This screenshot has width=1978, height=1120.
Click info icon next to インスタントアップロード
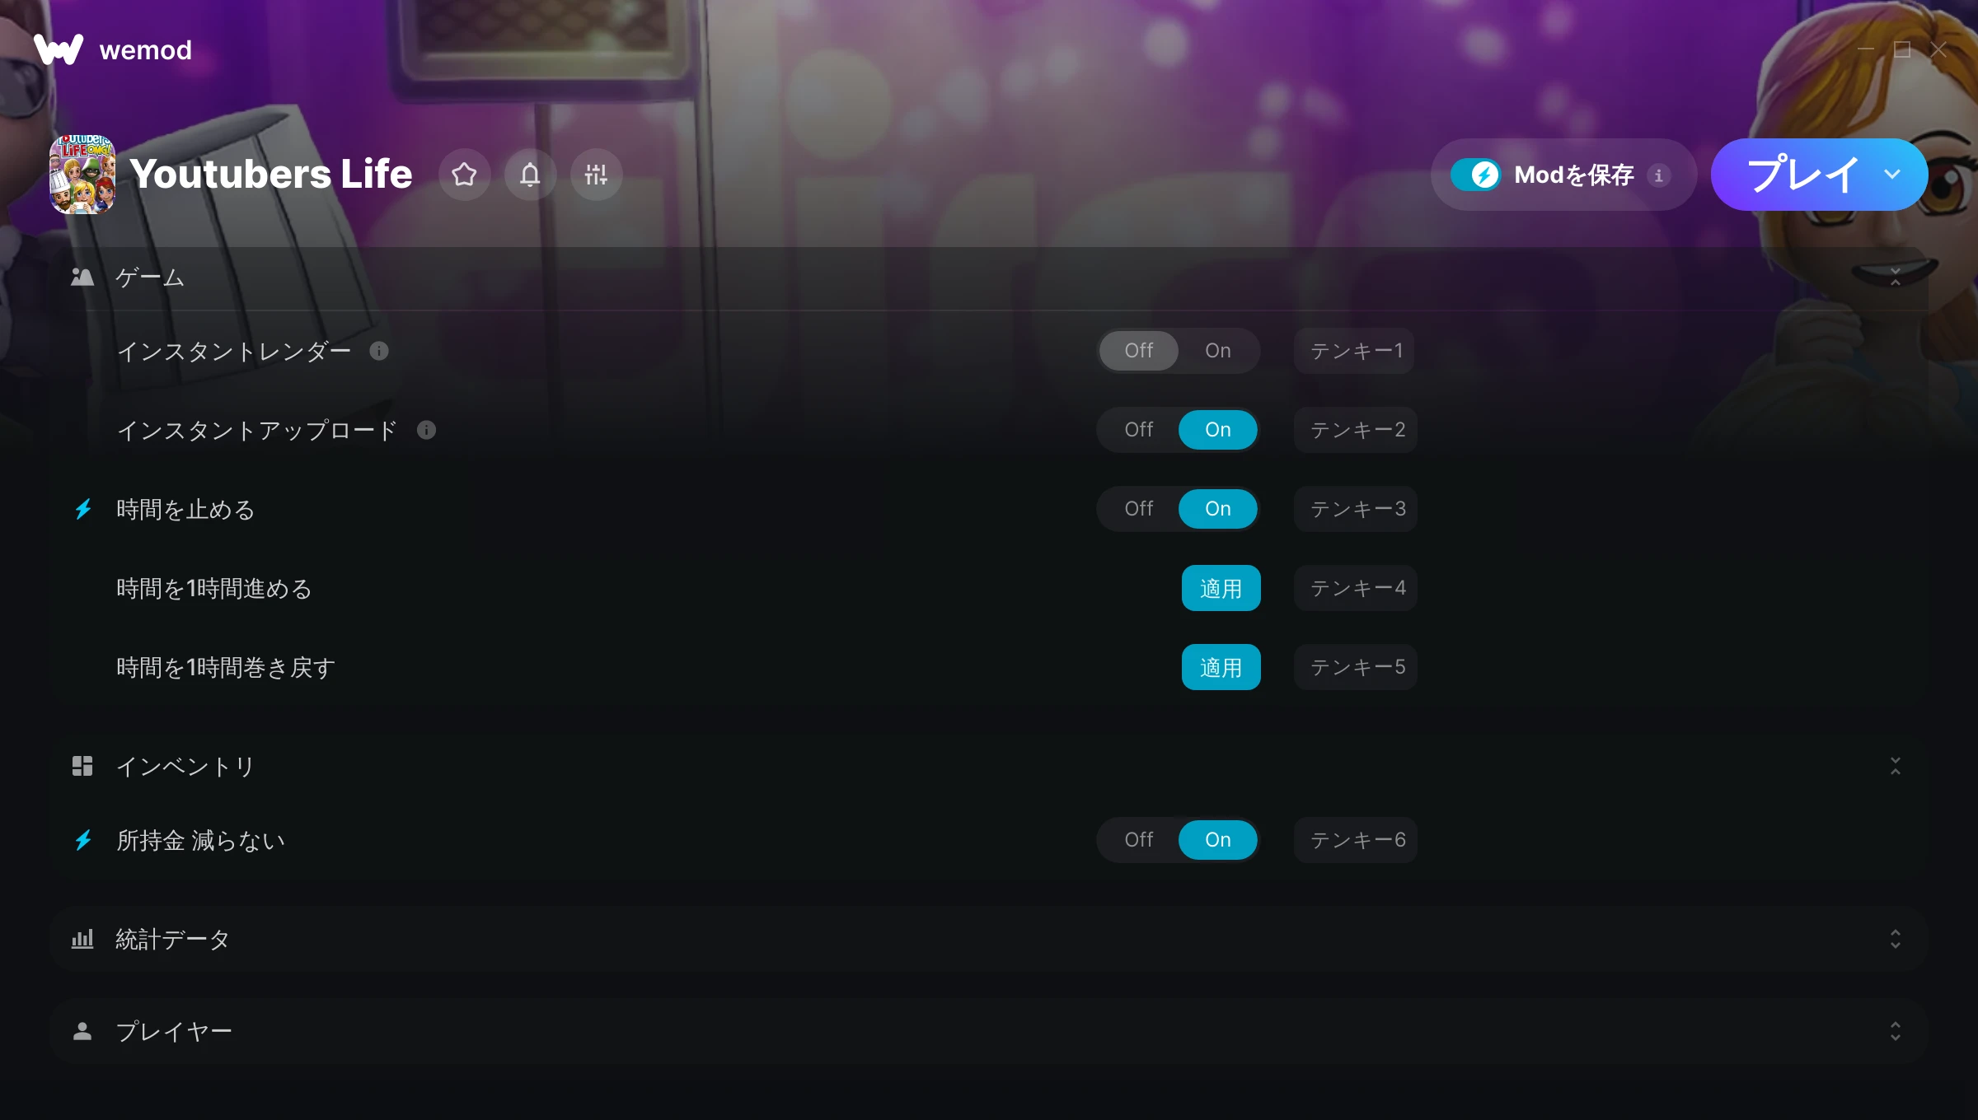pyautogui.click(x=426, y=431)
